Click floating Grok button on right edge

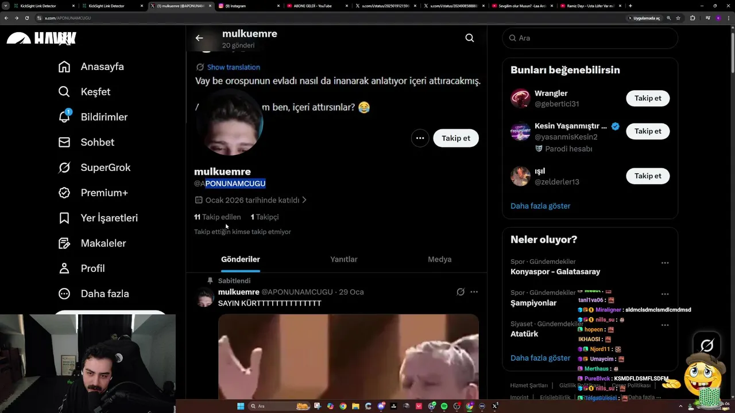tap(707, 345)
